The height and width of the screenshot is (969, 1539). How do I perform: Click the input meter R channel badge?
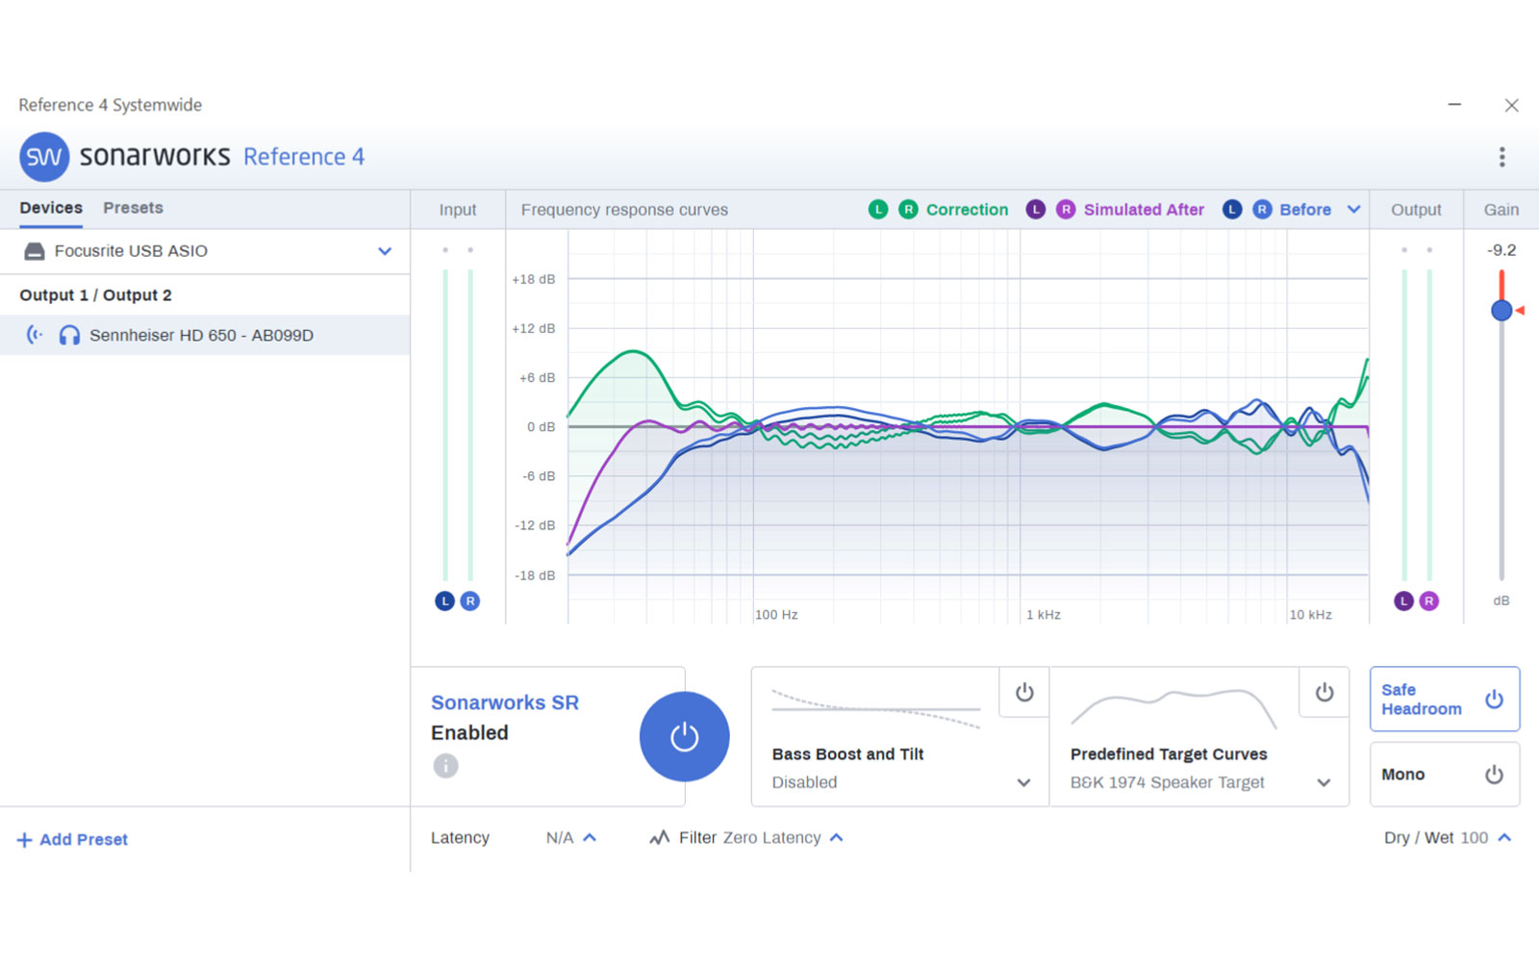pyautogui.click(x=469, y=600)
